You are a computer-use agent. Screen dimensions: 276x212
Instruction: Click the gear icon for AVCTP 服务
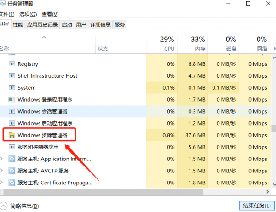coord(12,171)
